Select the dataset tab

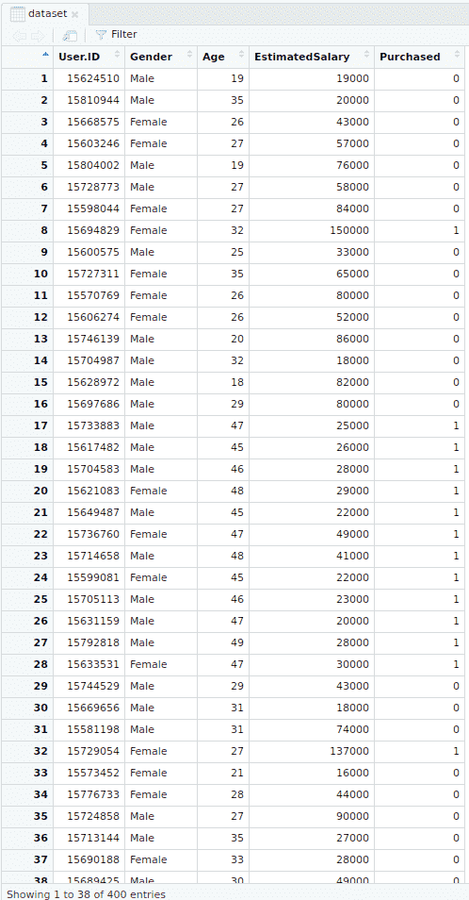[x=44, y=14]
